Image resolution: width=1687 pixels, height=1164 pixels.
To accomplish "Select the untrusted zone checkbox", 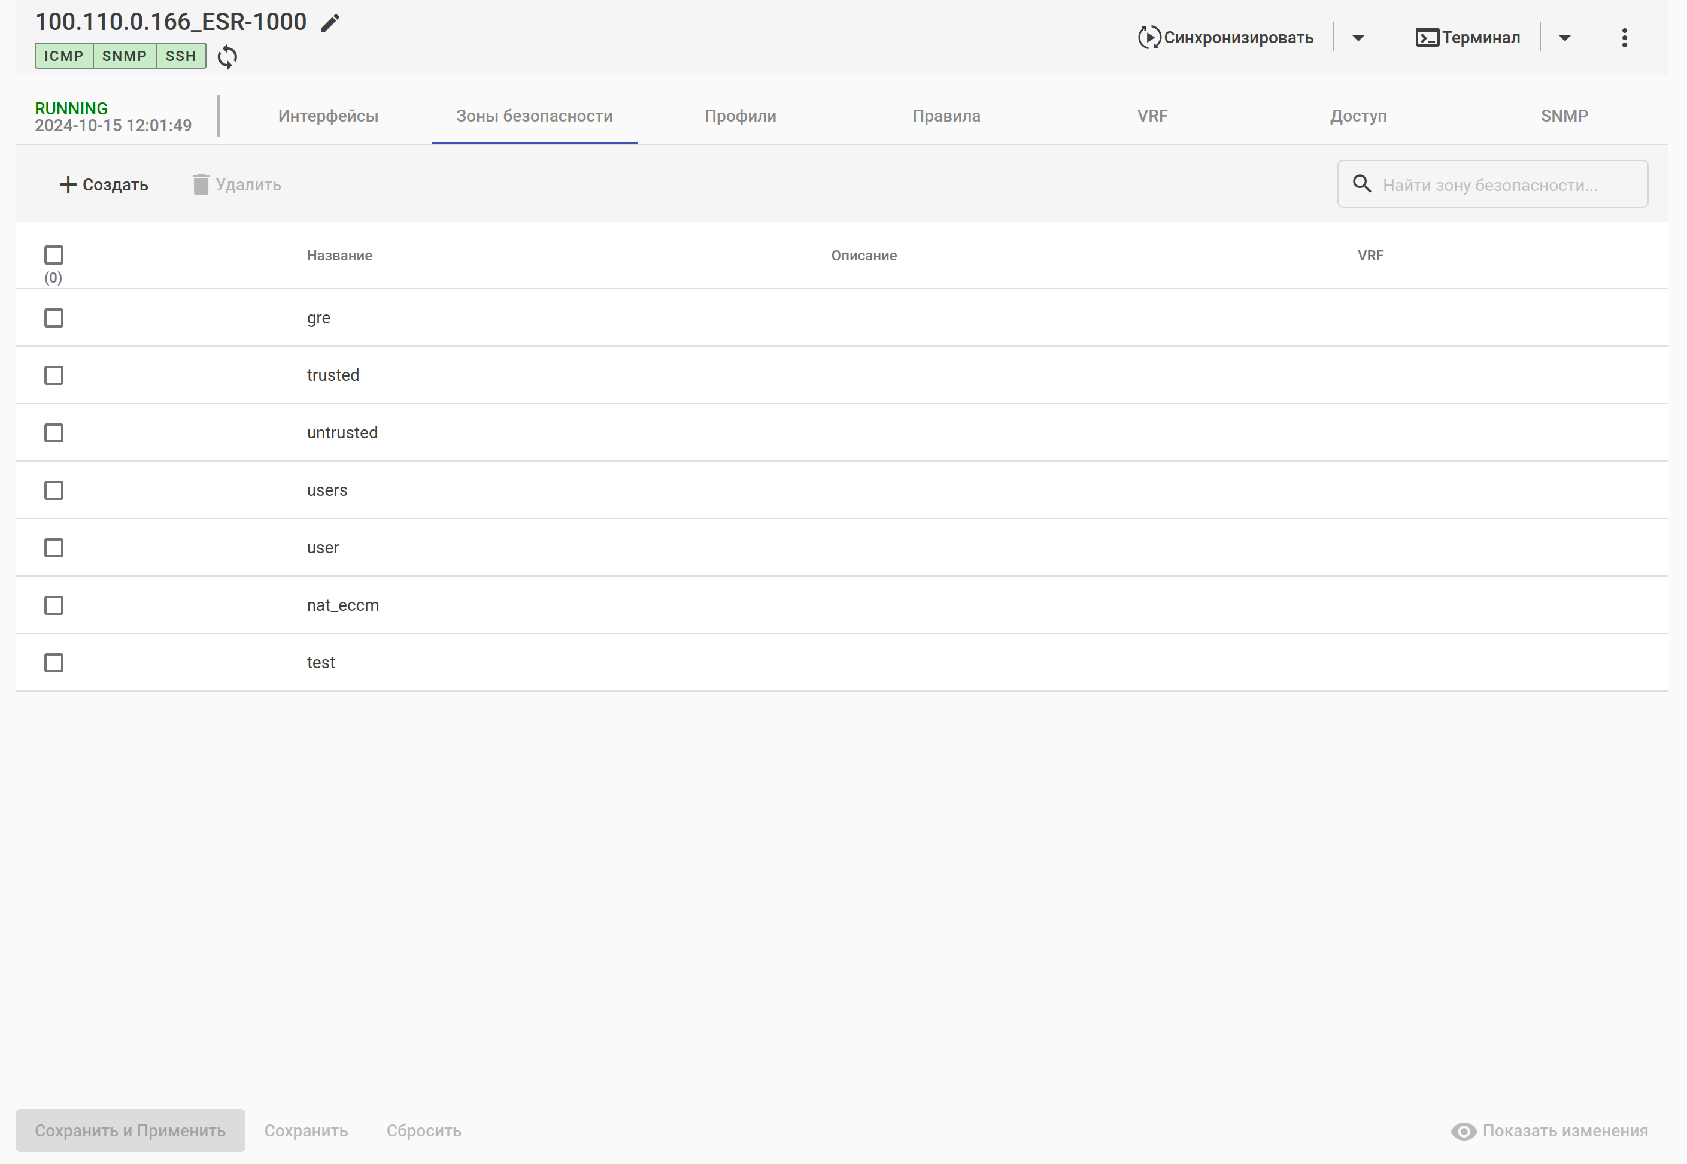I will [x=54, y=434].
